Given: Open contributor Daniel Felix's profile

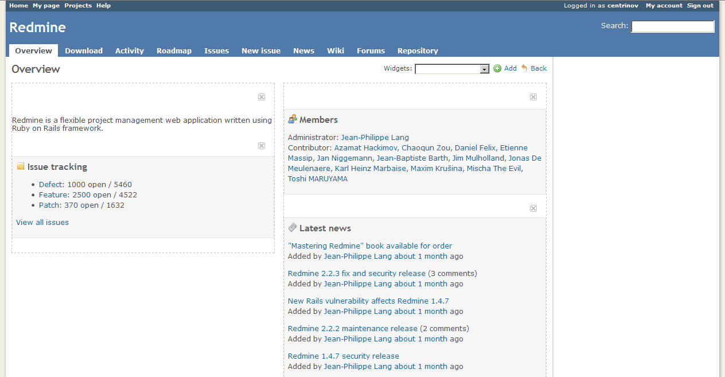Looking at the screenshot, I should point(475,148).
